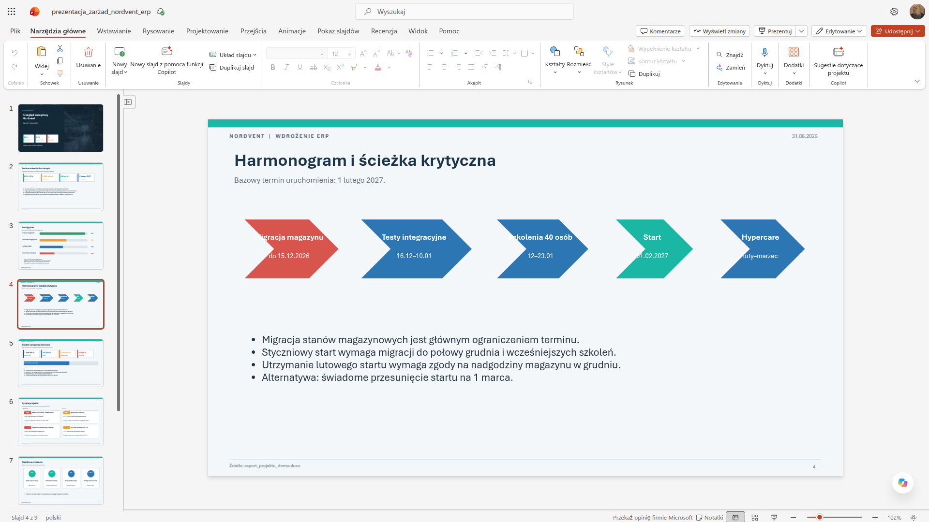The height and width of the screenshot is (522, 929).
Task: Delete slide with Usuwanie trash icon
Action: 88,52
